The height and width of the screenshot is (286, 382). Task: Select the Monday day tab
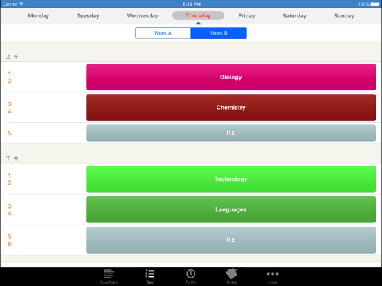[39, 16]
